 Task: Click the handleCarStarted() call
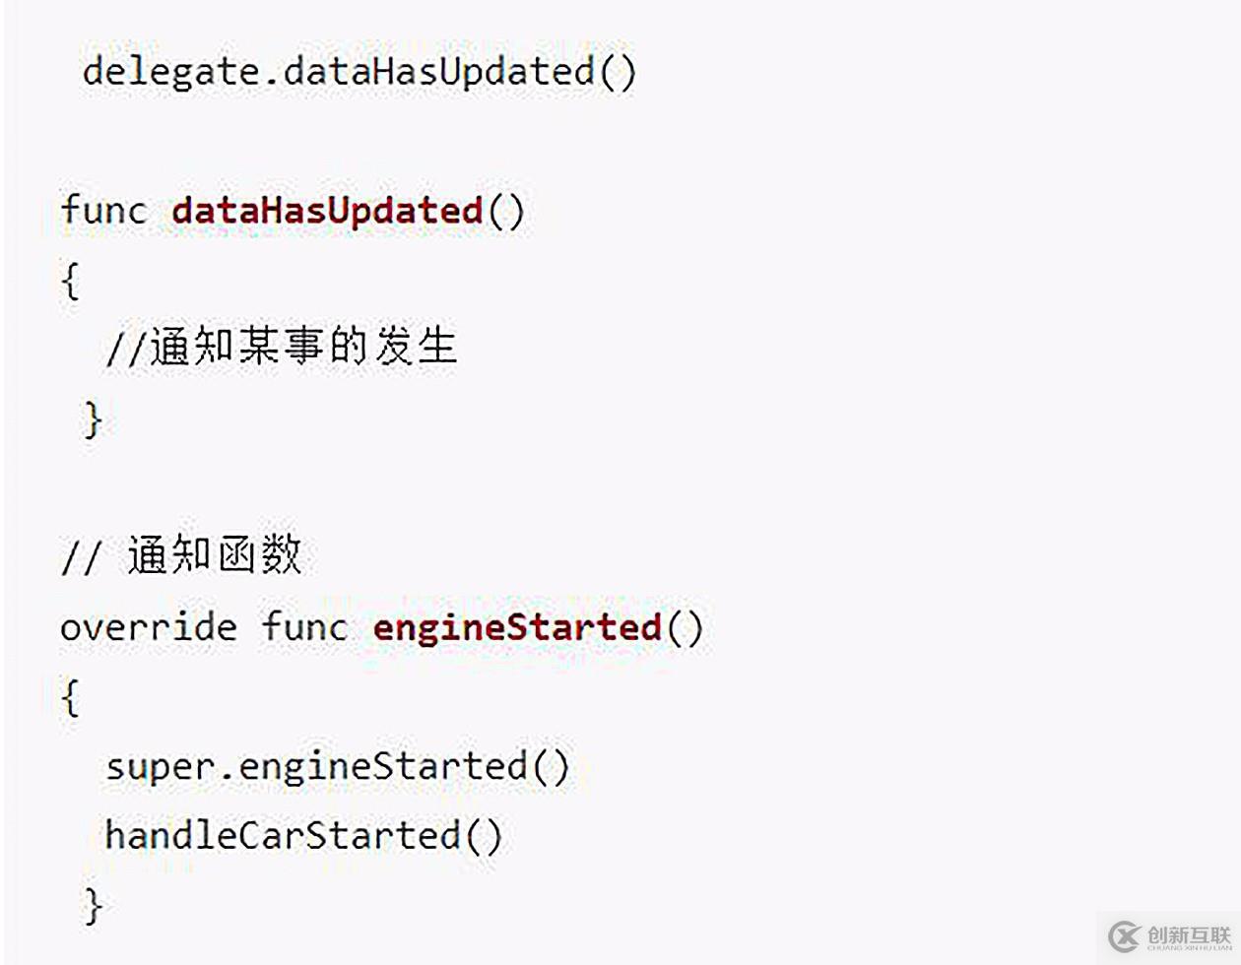[303, 836]
